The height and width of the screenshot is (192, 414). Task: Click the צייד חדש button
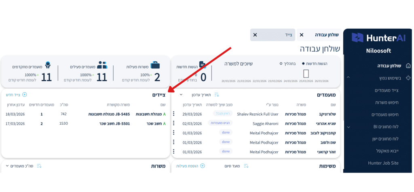coord(16,95)
